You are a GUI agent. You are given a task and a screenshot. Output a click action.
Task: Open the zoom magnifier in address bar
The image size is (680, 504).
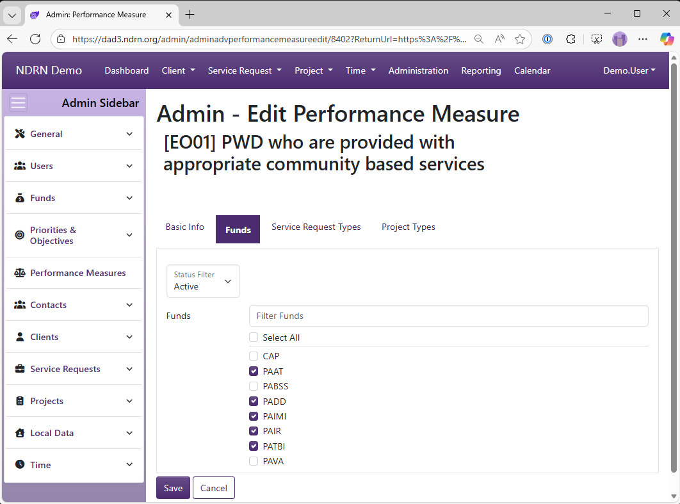pyautogui.click(x=479, y=39)
